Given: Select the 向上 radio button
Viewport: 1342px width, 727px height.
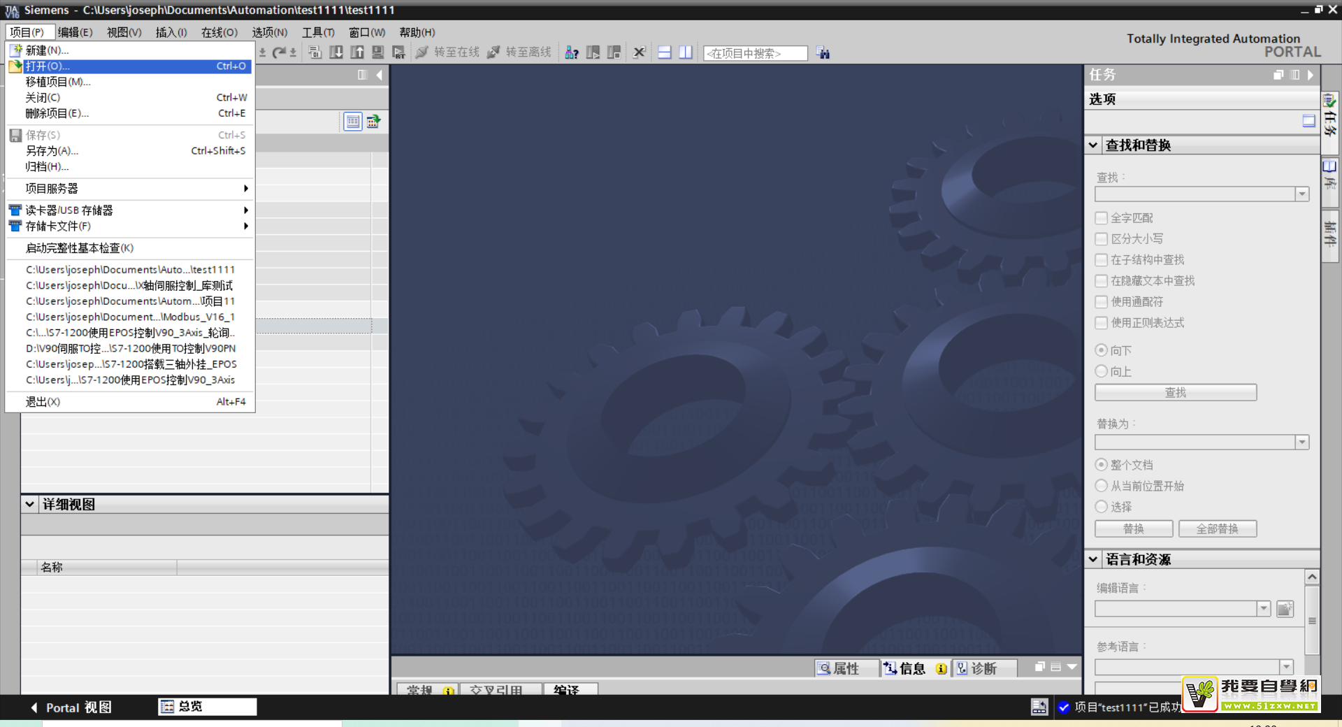Looking at the screenshot, I should [x=1102, y=371].
